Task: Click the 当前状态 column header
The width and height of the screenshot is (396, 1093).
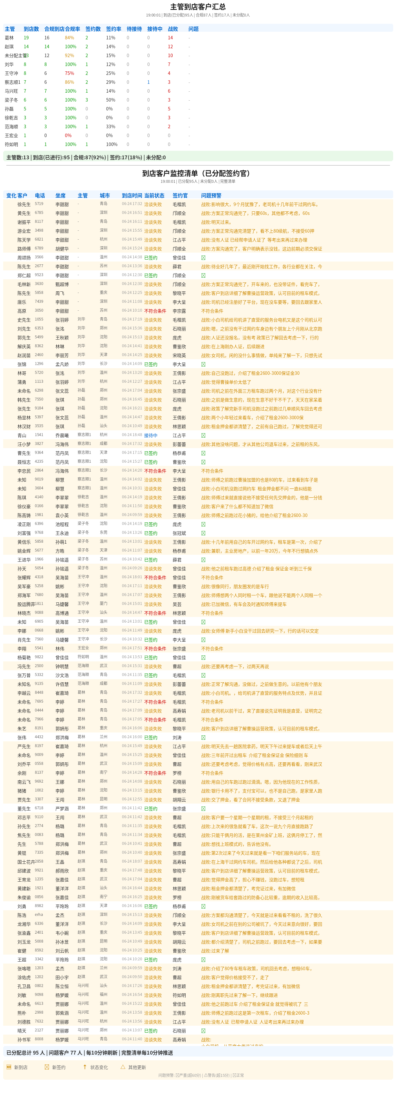Action: pyautogui.click(x=154, y=195)
